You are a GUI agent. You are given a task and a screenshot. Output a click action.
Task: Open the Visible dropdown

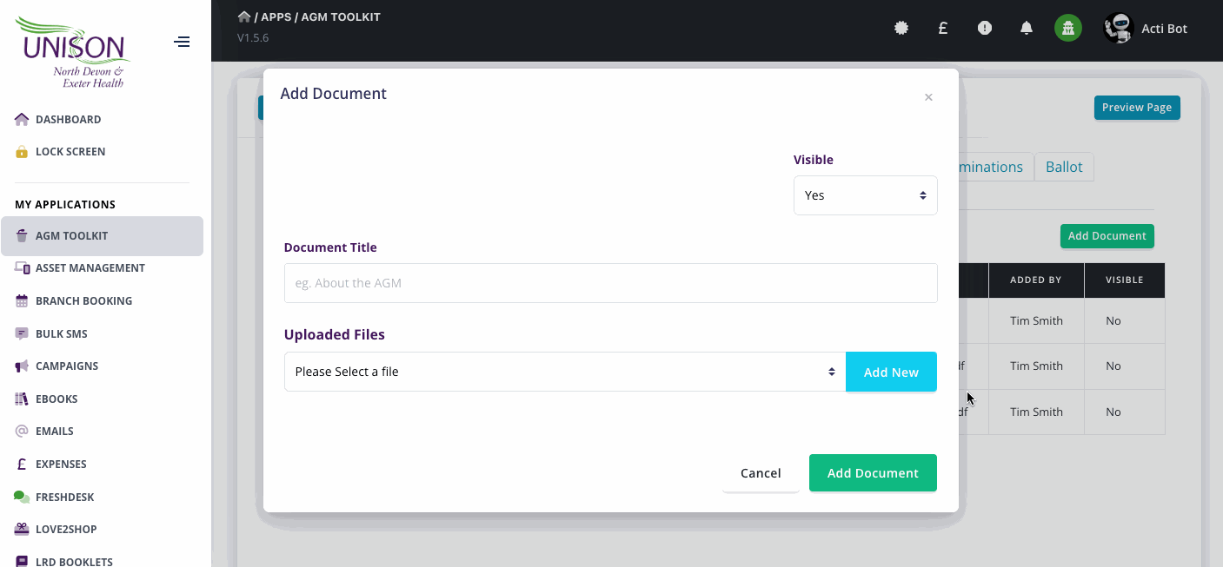pyautogui.click(x=865, y=195)
